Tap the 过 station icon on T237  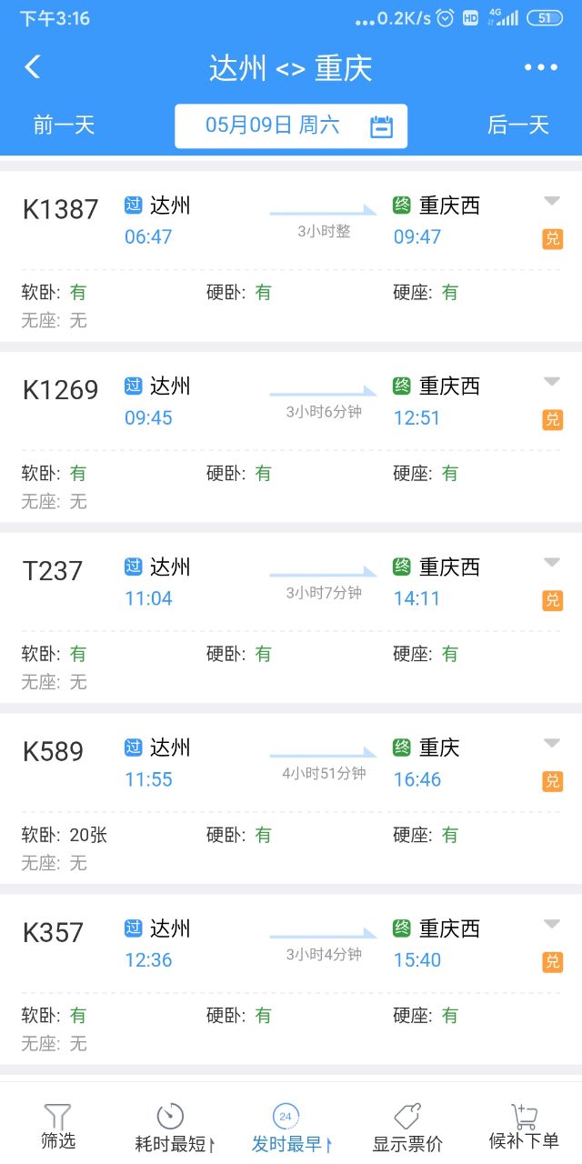click(x=134, y=567)
